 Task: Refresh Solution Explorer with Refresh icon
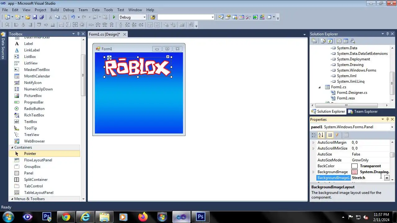tap(330, 41)
